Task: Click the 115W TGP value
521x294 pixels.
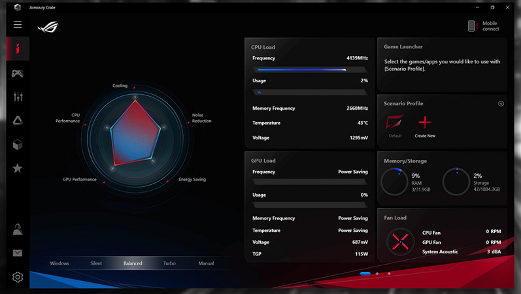Action: (361, 254)
